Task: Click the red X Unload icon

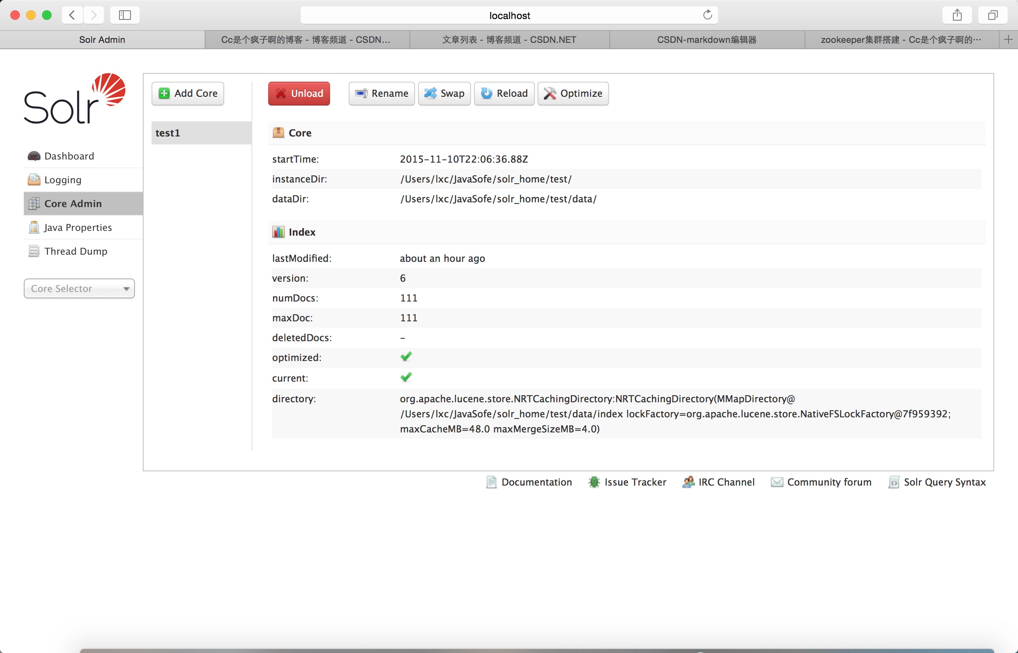Action: (280, 93)
